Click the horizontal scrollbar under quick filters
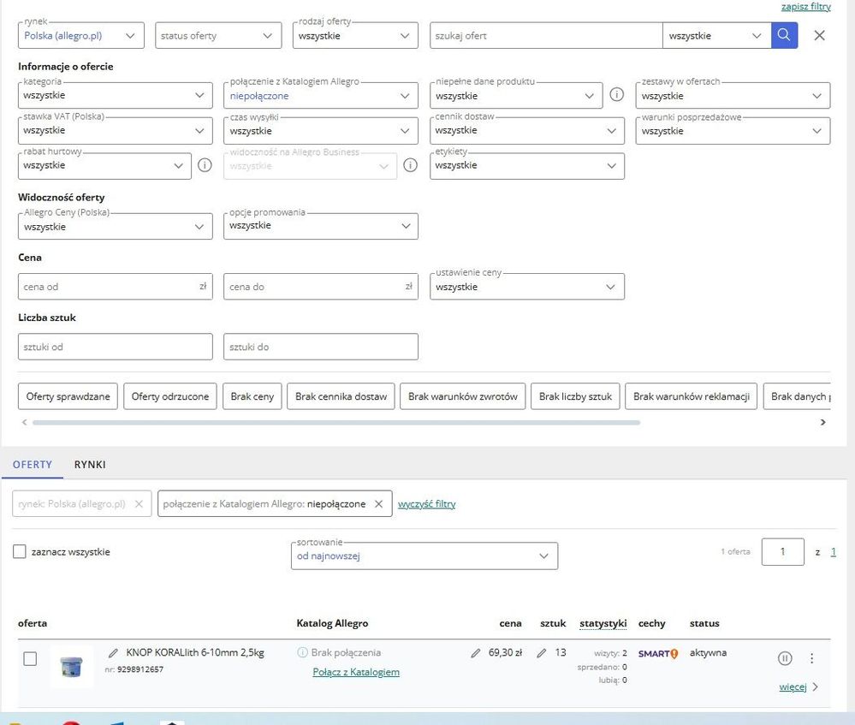This screenshot has height=725, width=855. point(335,423)
